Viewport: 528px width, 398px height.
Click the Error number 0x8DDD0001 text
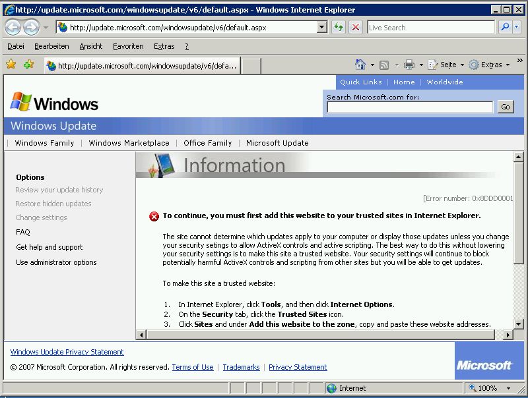click(469, 198)
